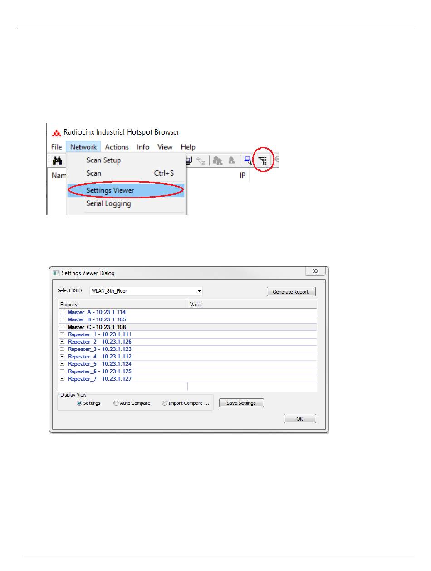Click the grayed single-person toolbar icon
431x571 pixels.
231,160
